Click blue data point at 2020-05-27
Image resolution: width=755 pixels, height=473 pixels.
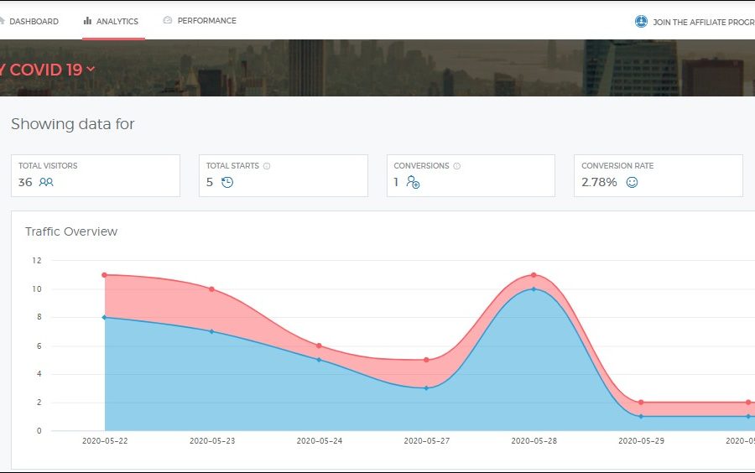click(x=426, y=388)
